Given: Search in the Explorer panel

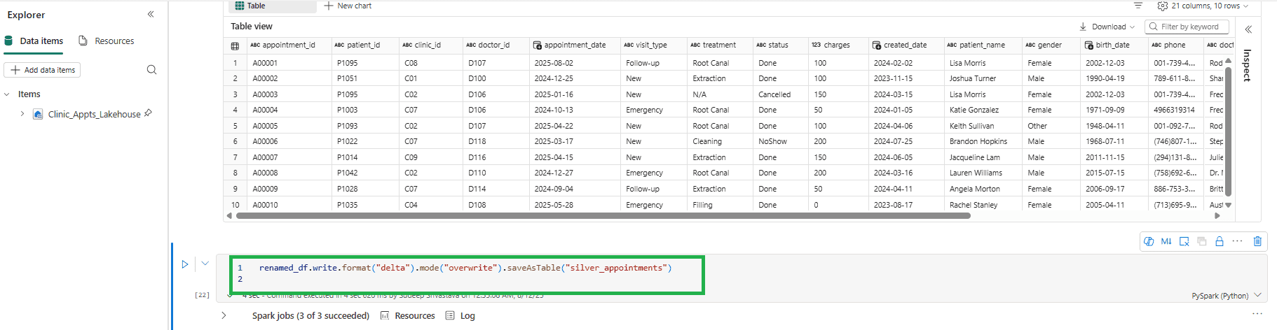Looking at the screenshot, I should pyautogui.click(x=151, y=70).
